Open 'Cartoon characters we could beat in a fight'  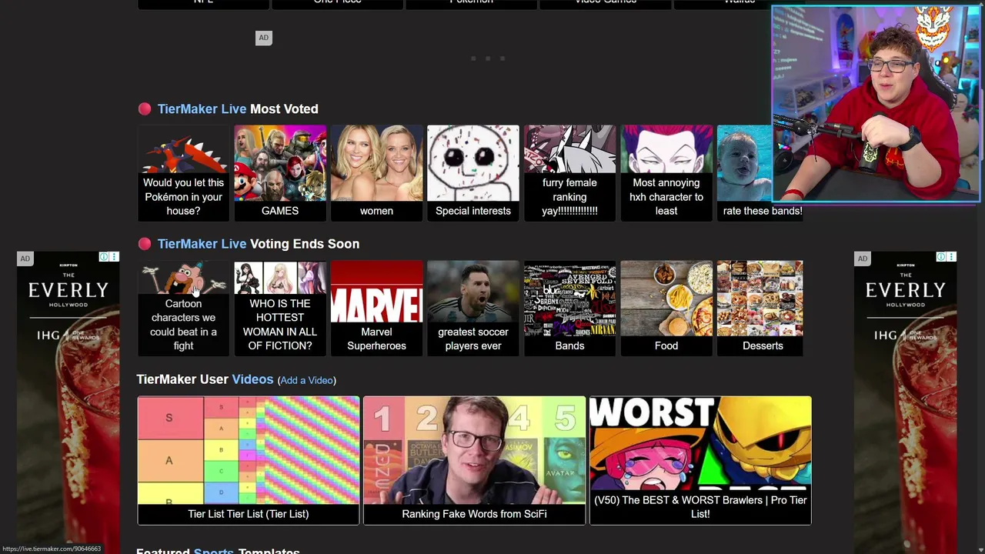(183, 308)
